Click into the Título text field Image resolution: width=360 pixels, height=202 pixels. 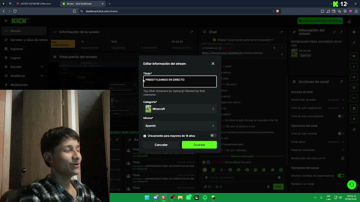coord(180,81)
